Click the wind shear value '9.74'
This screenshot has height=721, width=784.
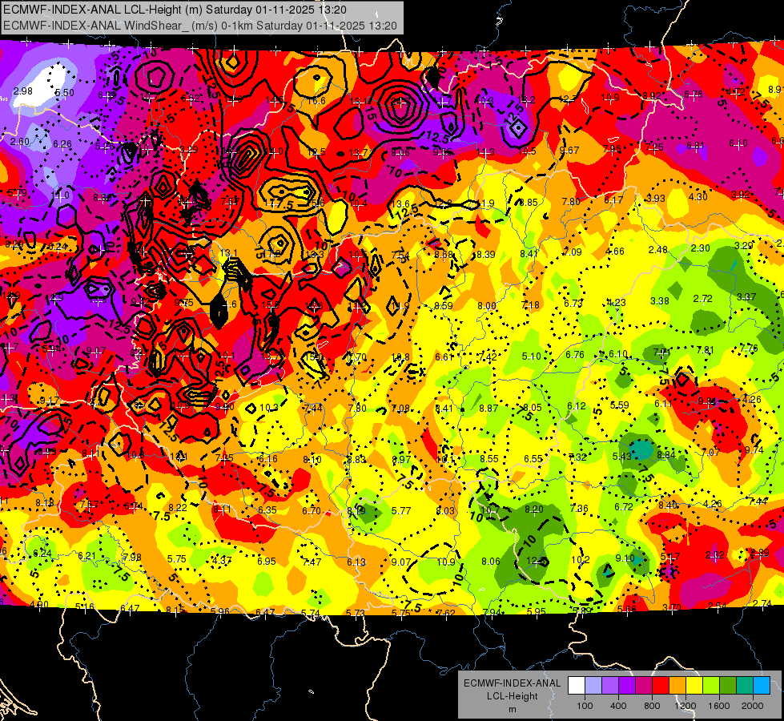pos(754,450)
